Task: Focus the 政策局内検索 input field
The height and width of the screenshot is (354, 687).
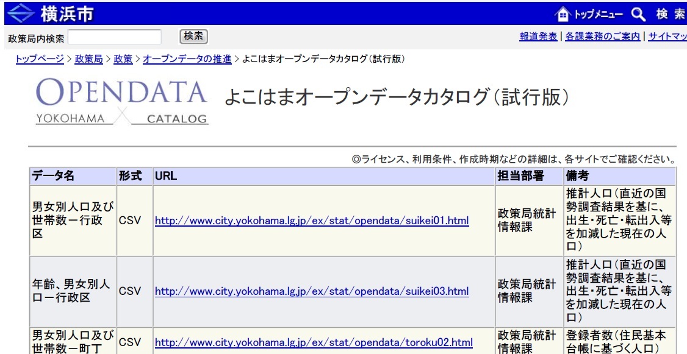Action: (114, 38)
